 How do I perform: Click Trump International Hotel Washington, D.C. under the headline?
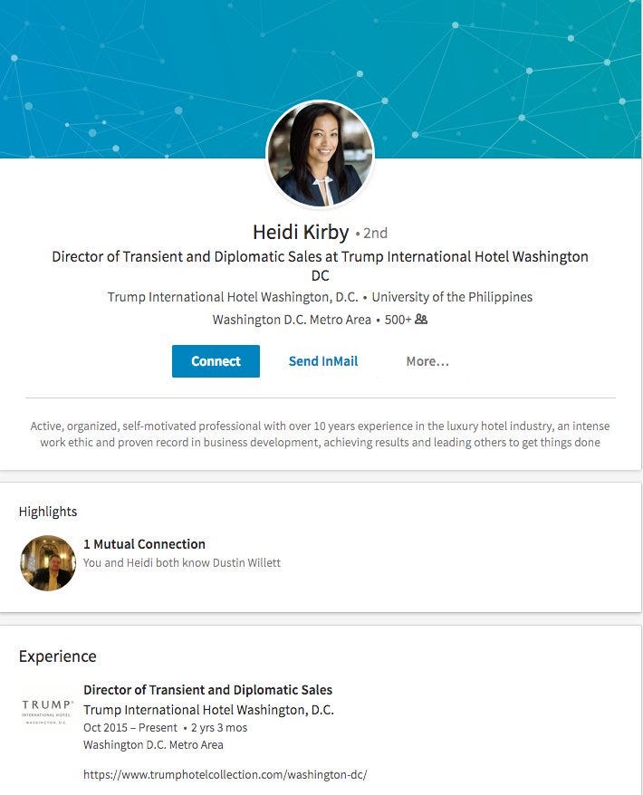233,297
